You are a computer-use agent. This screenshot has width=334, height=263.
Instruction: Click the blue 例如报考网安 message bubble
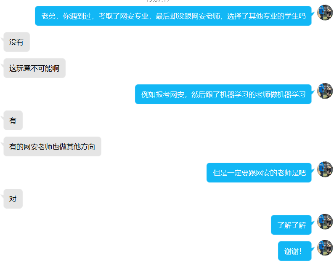223,94
